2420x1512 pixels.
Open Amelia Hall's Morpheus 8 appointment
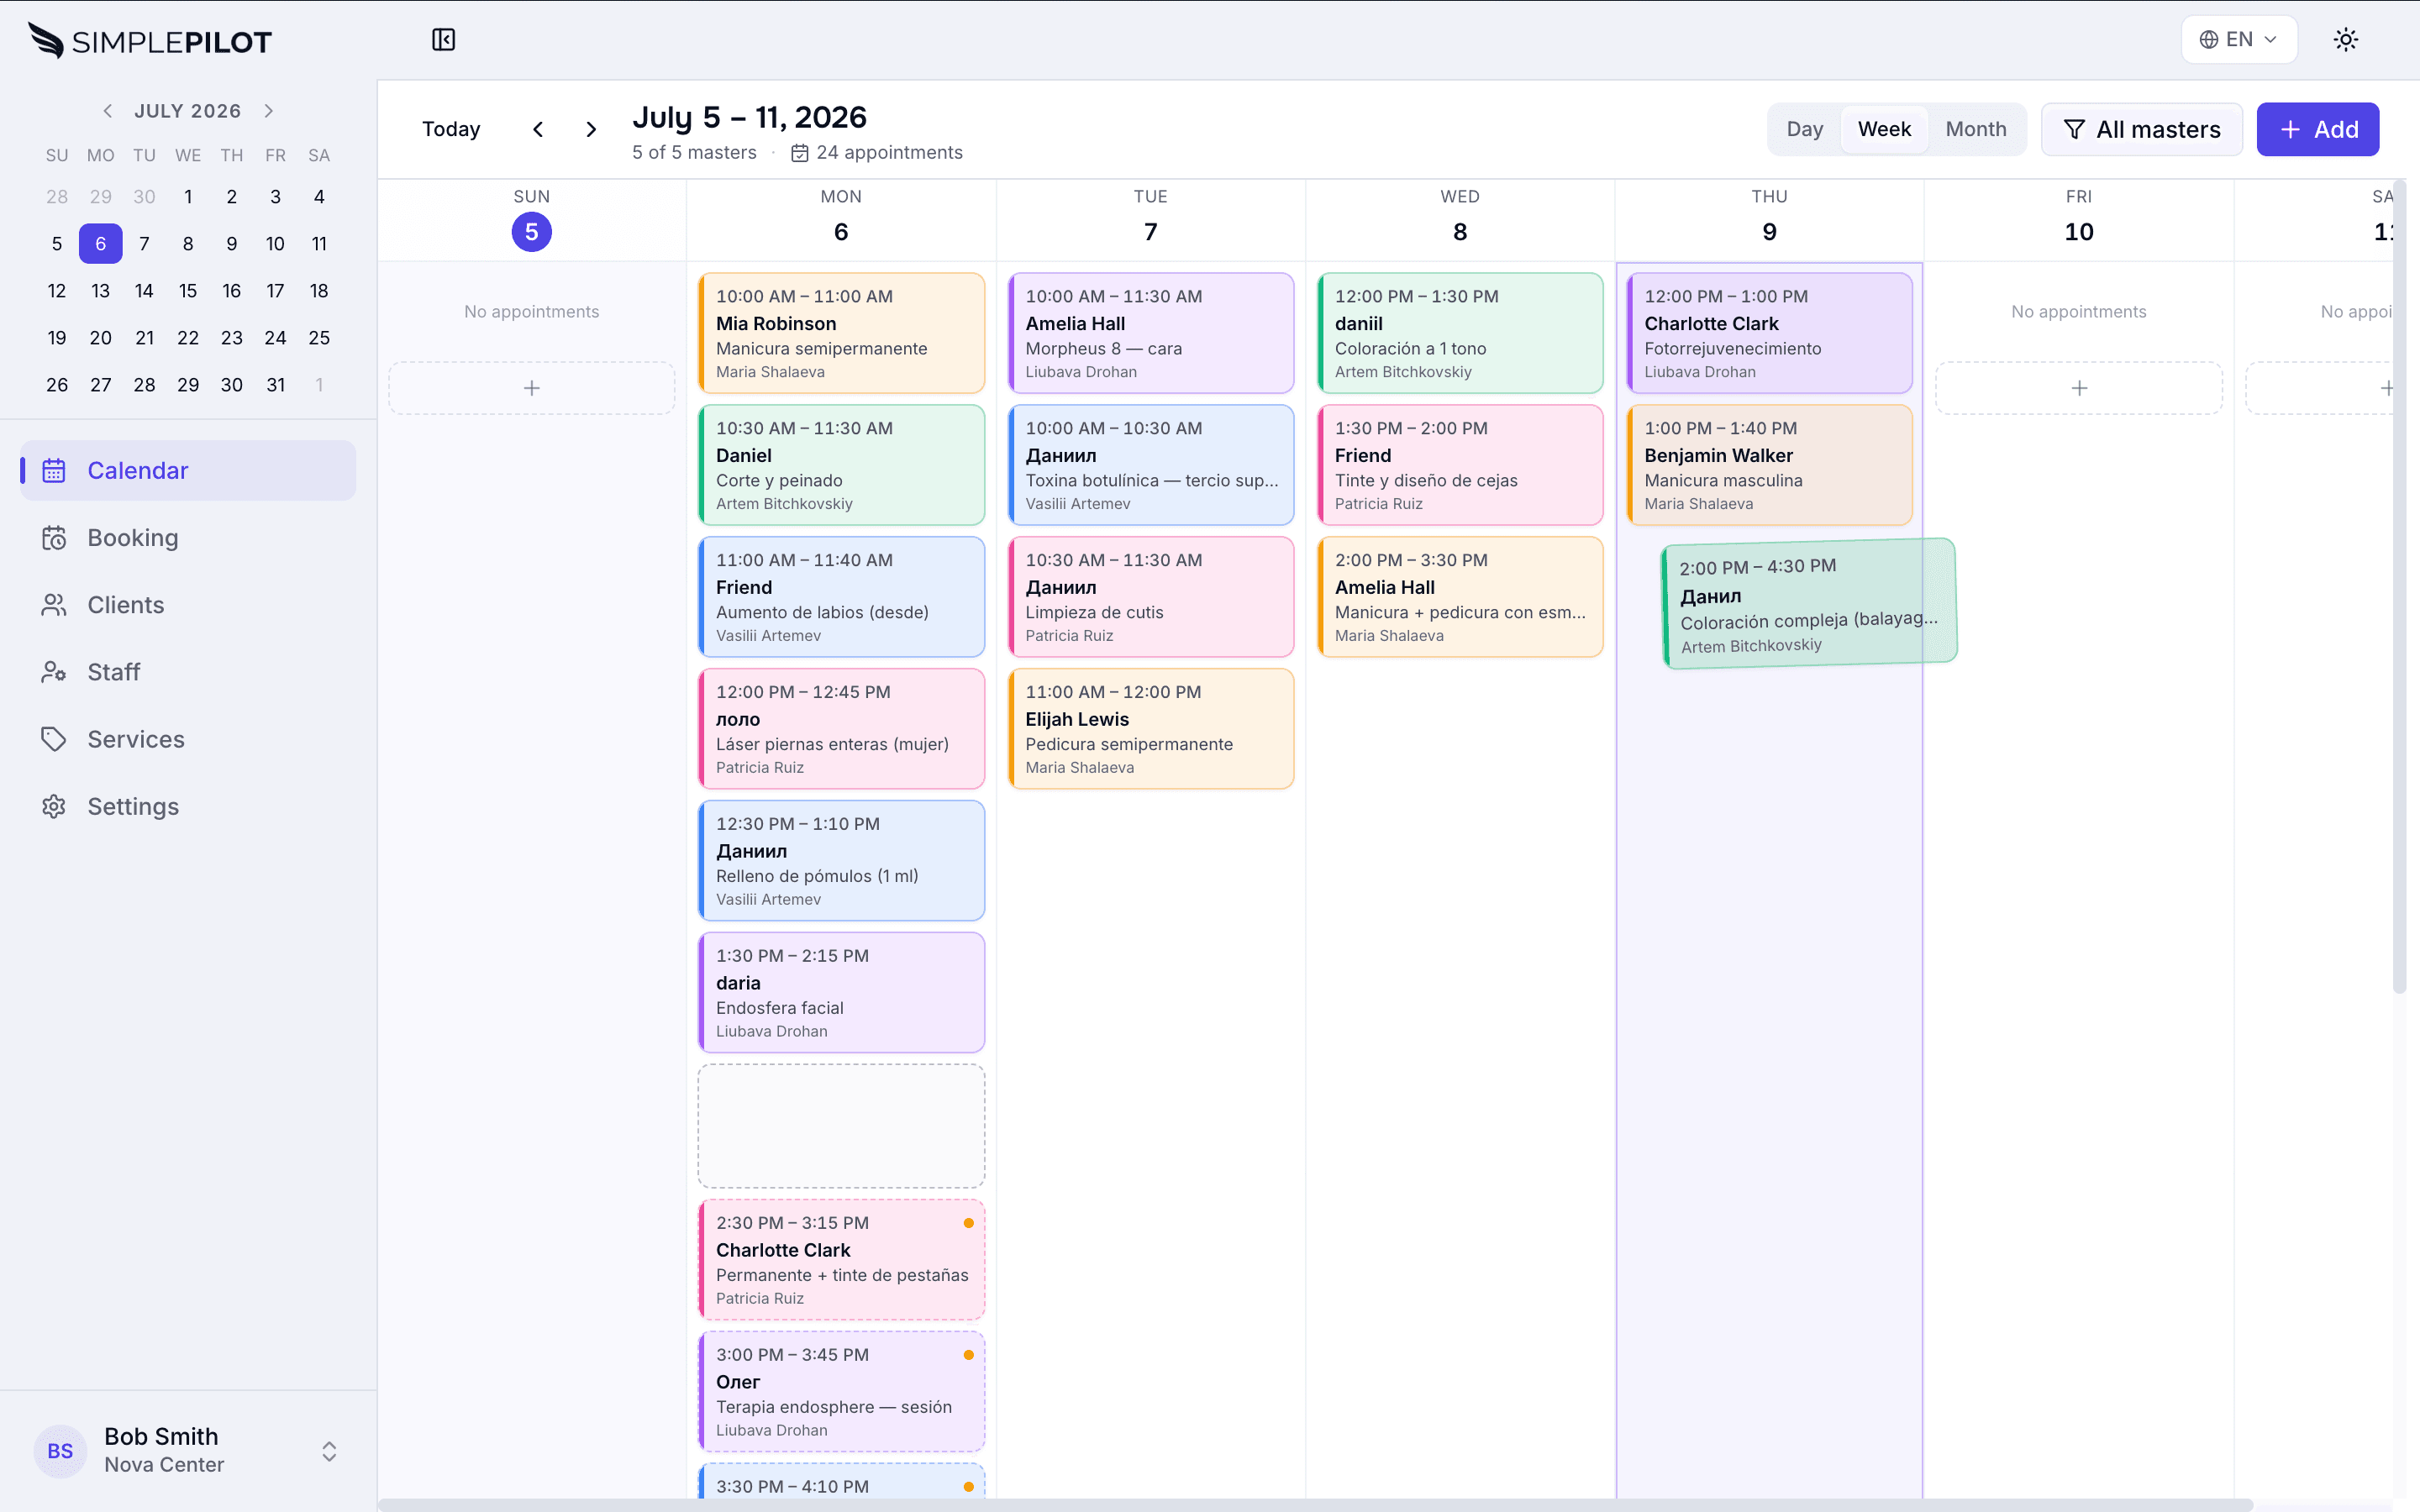point(1151,333)
